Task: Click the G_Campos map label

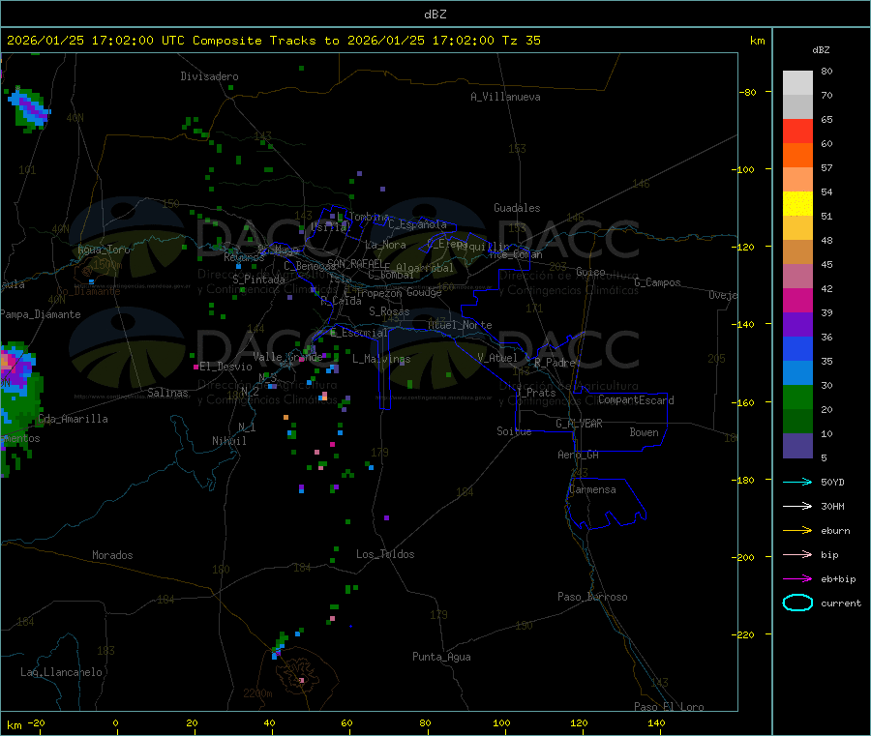Action: click(657, 282)
